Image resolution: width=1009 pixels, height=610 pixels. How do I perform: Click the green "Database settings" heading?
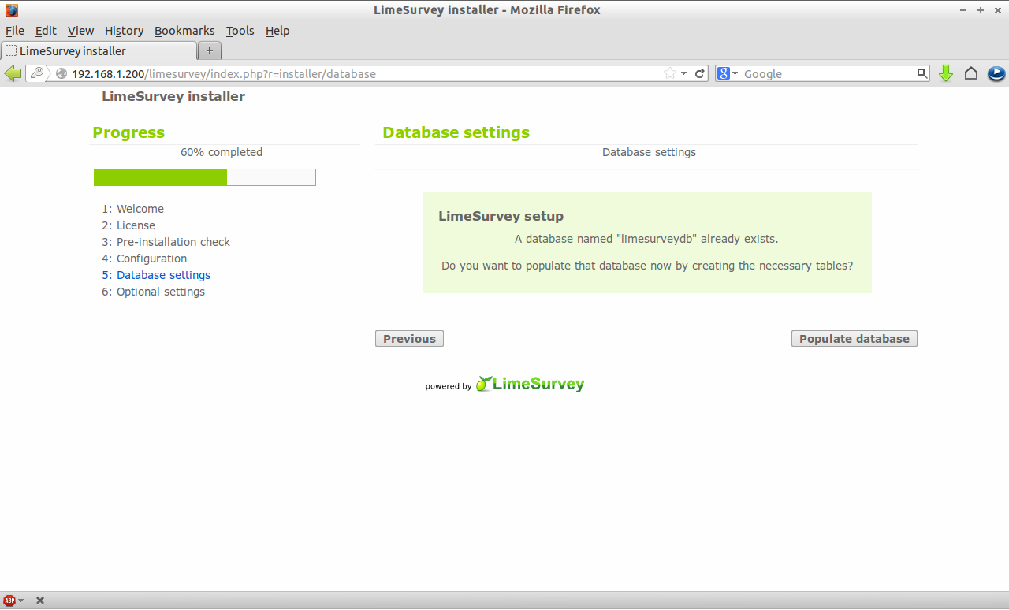456,132
